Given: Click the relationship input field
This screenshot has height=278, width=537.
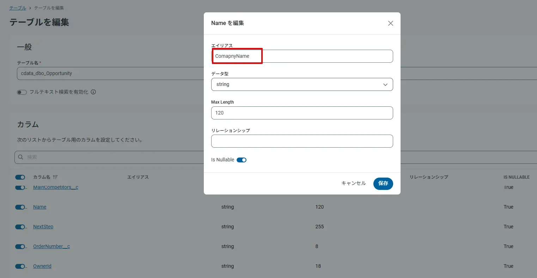Looking at the screenshot, I should tap(302, 141).
